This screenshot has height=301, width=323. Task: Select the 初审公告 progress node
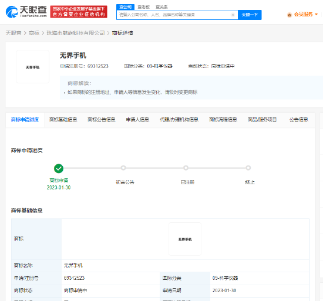pyautogui.click(x=123, y=168)
